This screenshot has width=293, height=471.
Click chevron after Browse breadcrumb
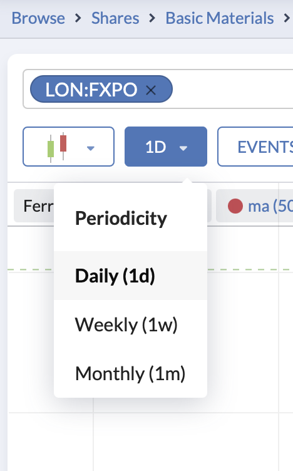[x=78, y=18]
